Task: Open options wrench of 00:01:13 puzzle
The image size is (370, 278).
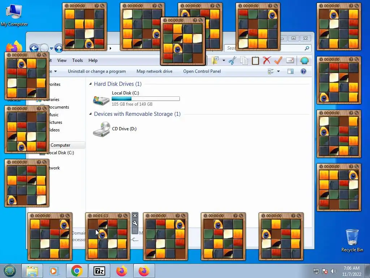Action: click(x=135, y=223)
